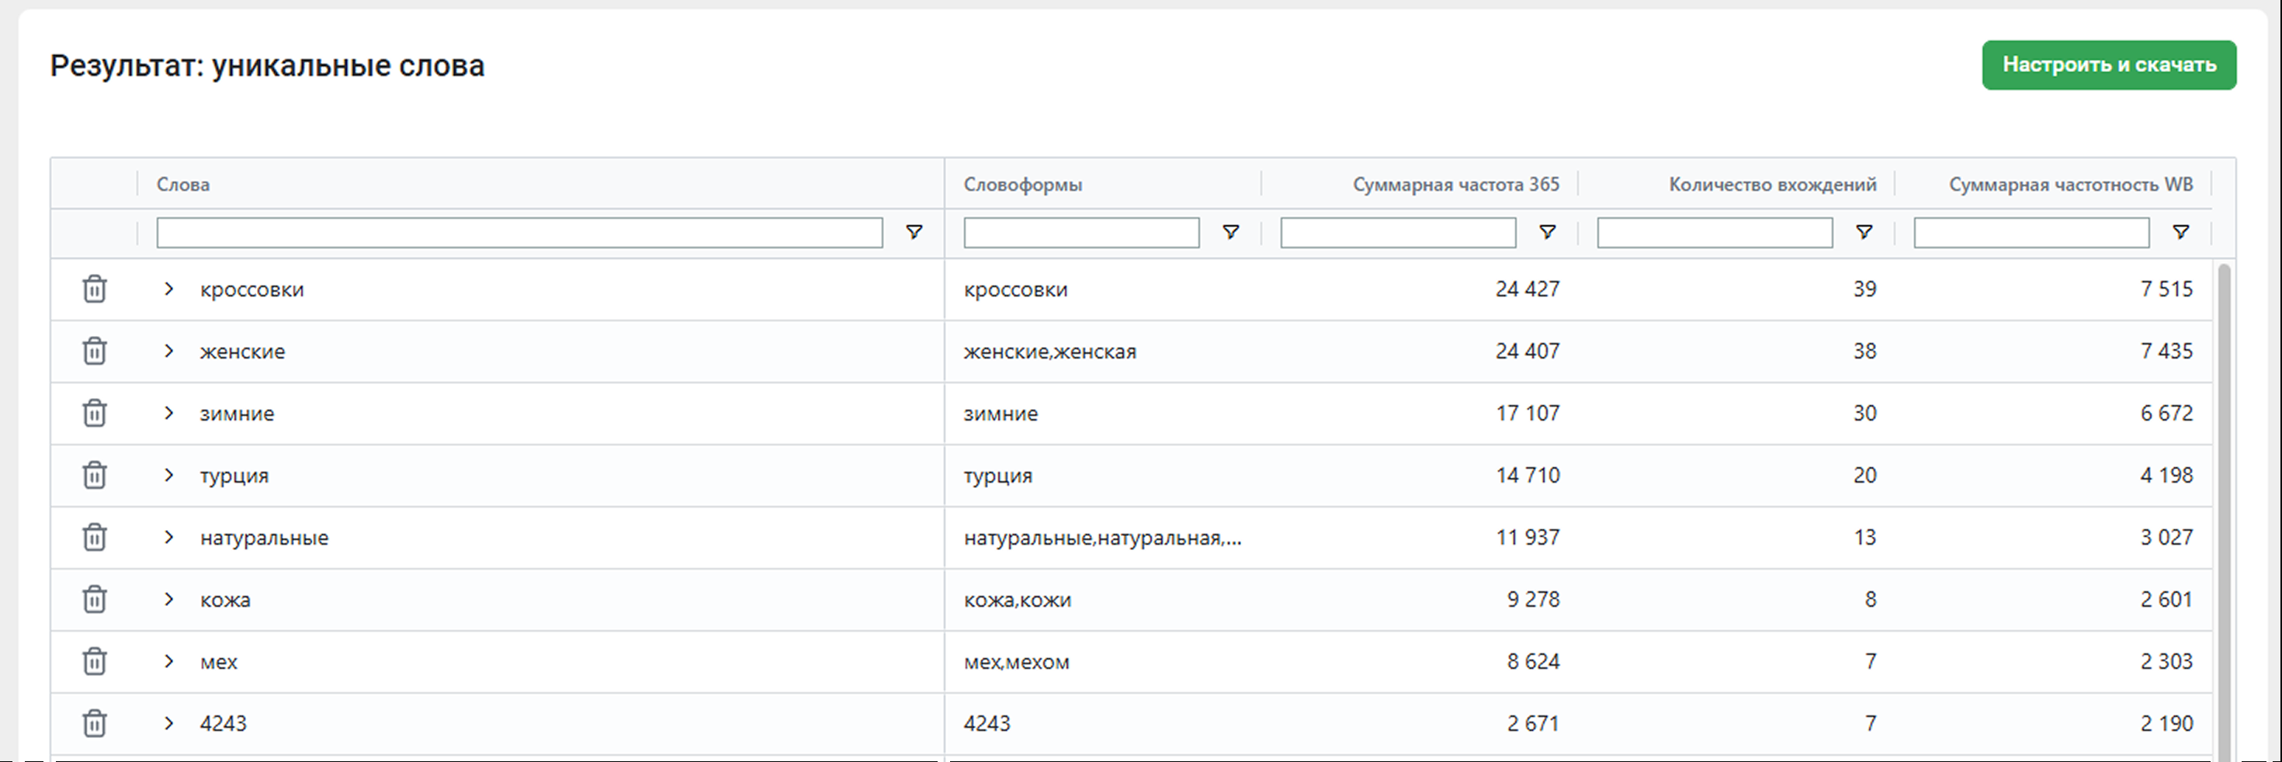
Task: Remove the турция word via trash icon
Action: click(94, 475)
